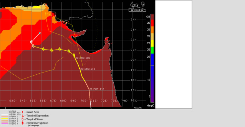Click the magenta Category 5 legend line

[x=5, y=124]
